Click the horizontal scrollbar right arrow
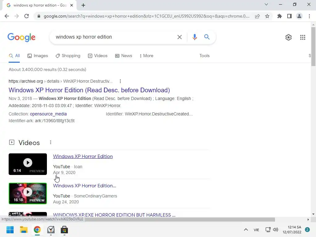 click(308, 219)
